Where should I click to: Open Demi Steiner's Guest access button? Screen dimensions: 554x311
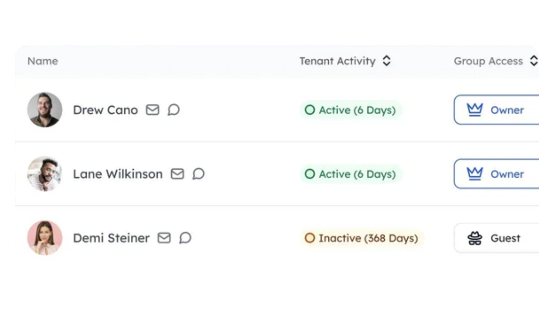pos(496,238)
